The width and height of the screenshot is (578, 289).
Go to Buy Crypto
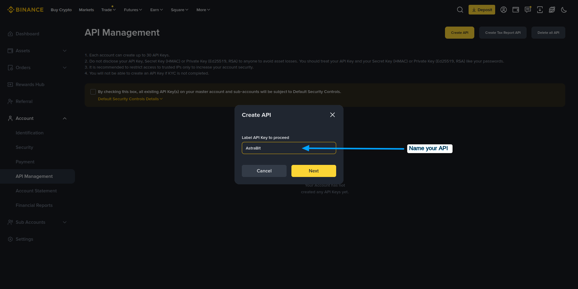point(61,10)
